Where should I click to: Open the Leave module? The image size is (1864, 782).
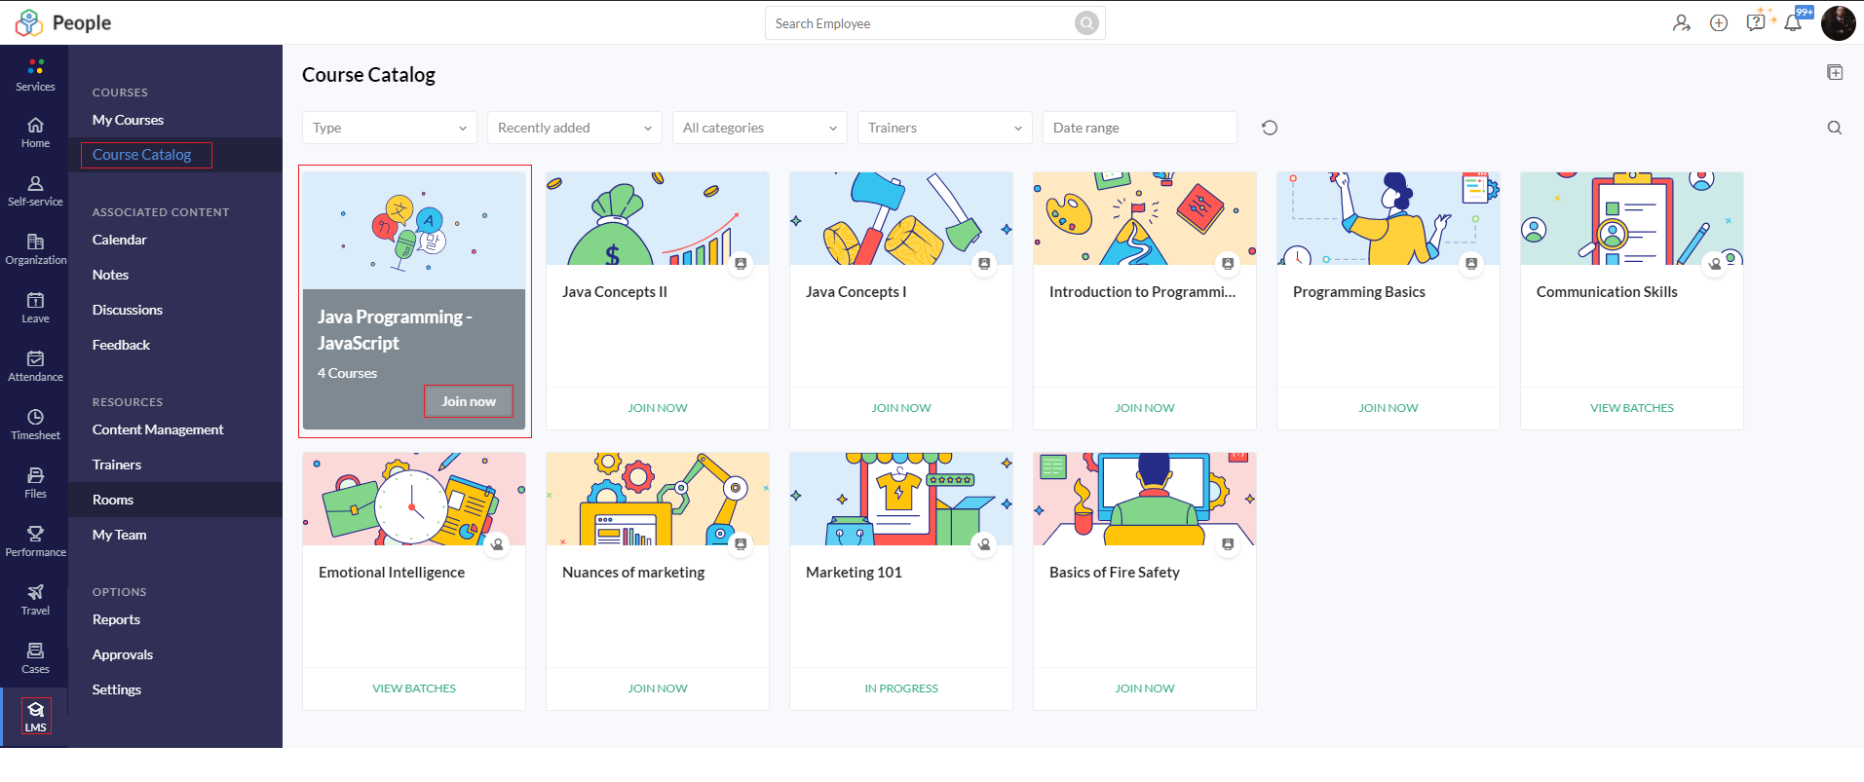pyautogui.click(x=35, y=308)
